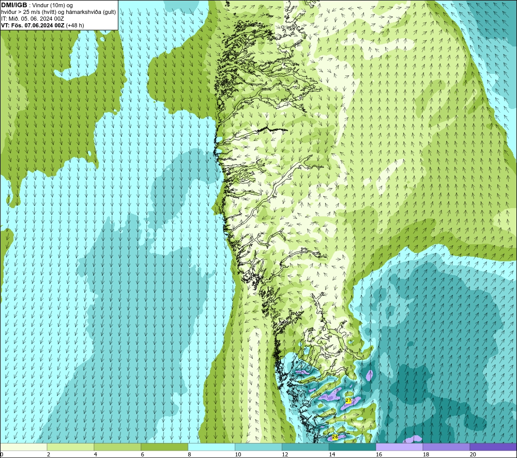The height and width of the screenshot is (458, 517).
Task: Click the light purple 16–18 m/s swatch
Action: tap(399, 447)
